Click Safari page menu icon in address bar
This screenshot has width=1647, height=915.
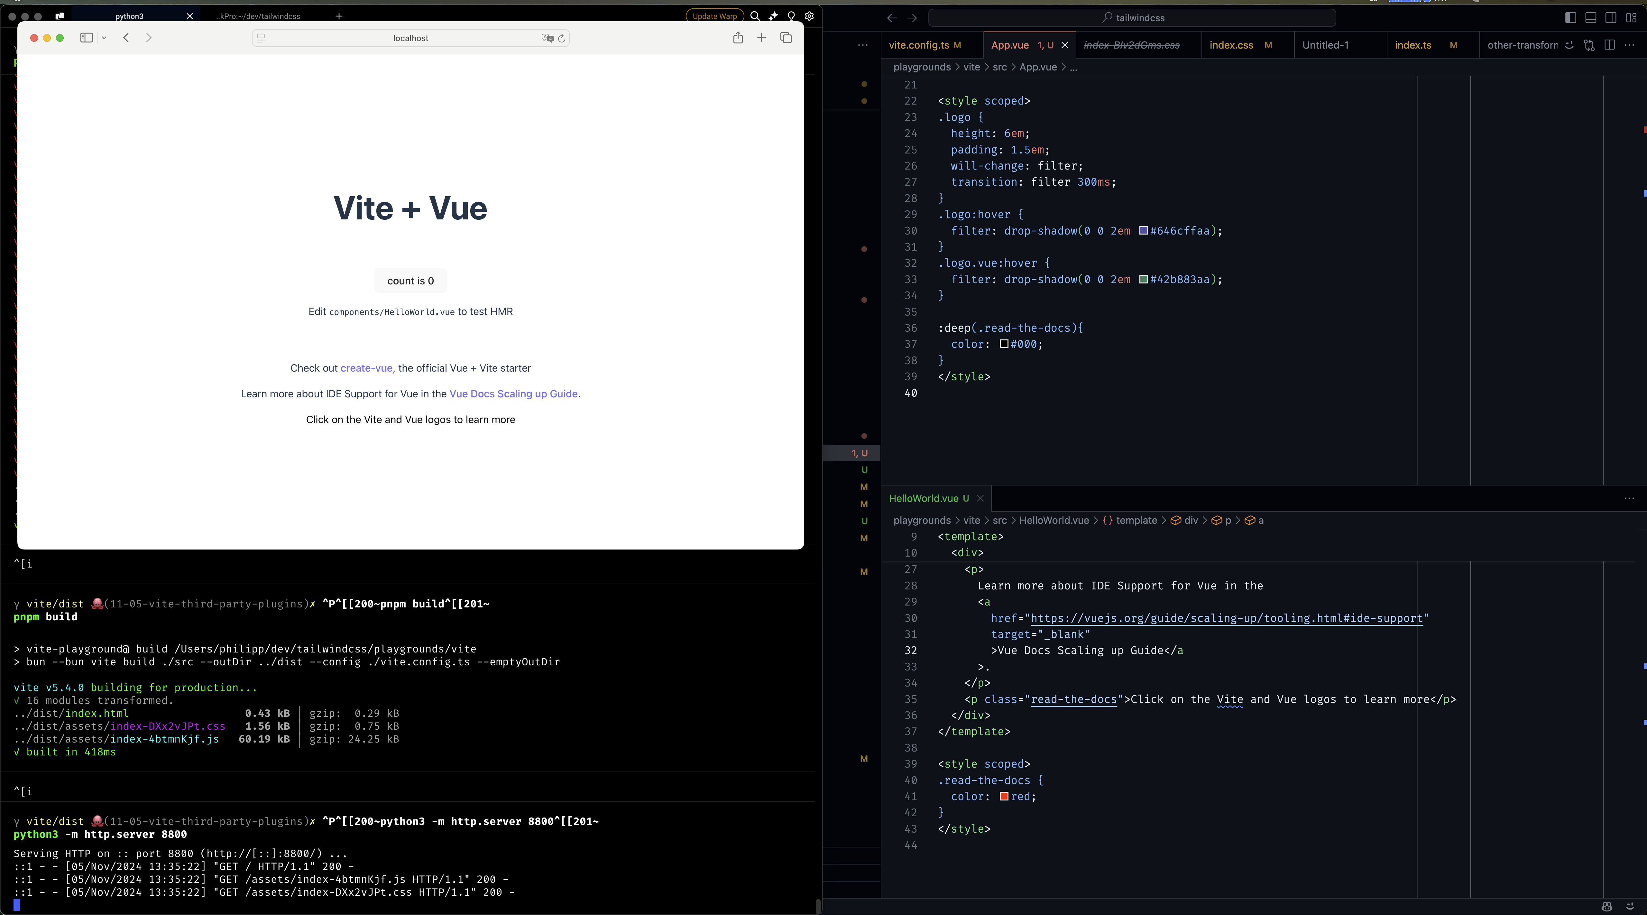pos(261,38)
